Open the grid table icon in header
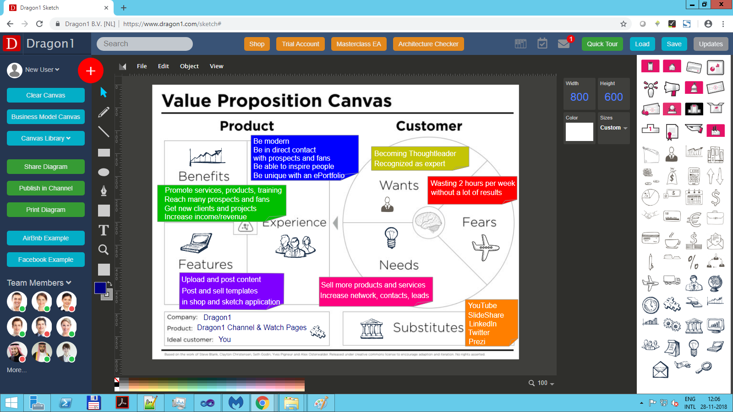 coord(521,43)
